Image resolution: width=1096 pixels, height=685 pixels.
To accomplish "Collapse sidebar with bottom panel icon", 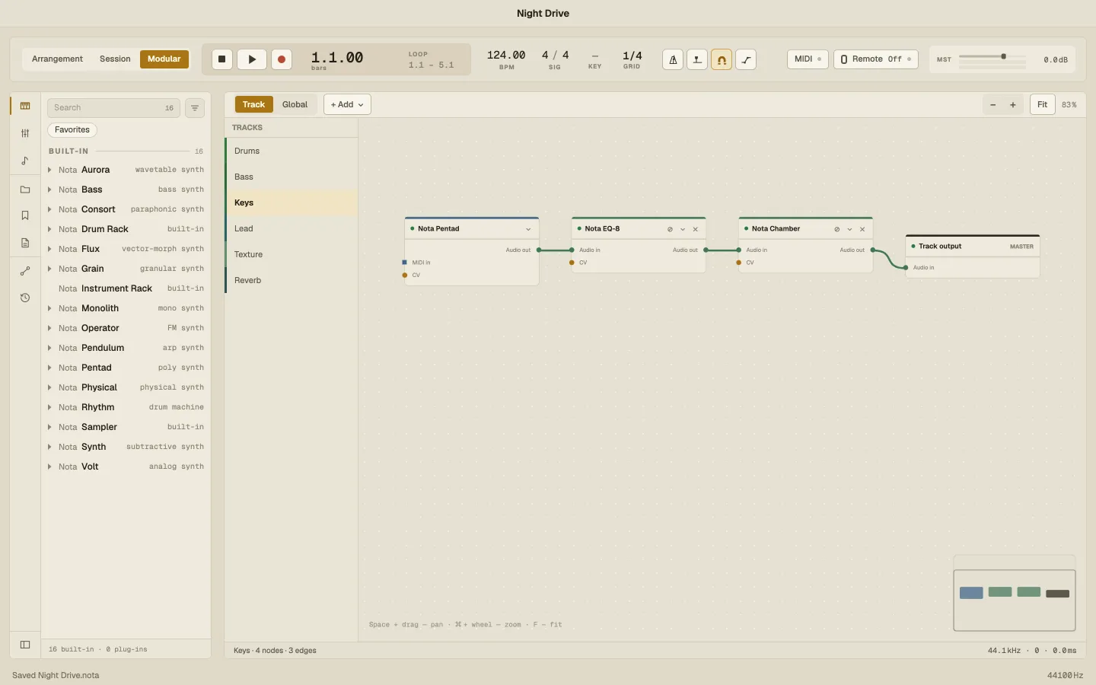I will point(25,645).
